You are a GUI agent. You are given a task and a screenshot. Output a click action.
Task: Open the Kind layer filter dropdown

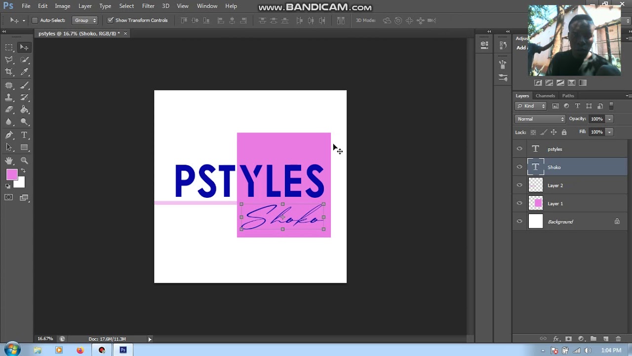point(531,106)
